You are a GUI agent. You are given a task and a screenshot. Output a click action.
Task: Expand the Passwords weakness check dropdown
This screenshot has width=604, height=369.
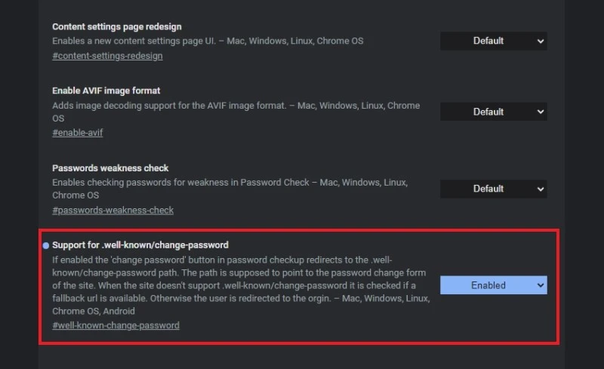coord(493,189)
